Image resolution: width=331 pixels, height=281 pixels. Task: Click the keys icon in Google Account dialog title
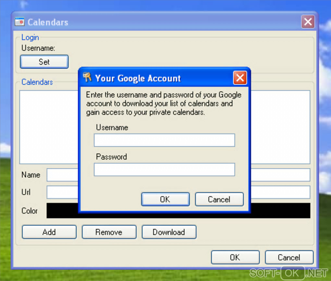click(87, 77)
